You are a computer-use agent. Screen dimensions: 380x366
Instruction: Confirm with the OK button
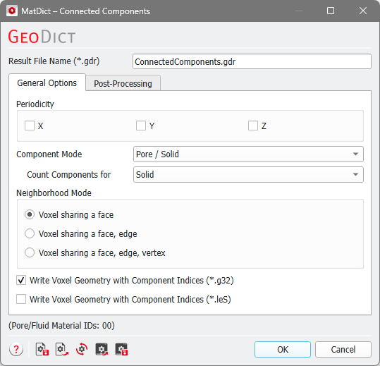pyautogui.click(x=283, y=349)
